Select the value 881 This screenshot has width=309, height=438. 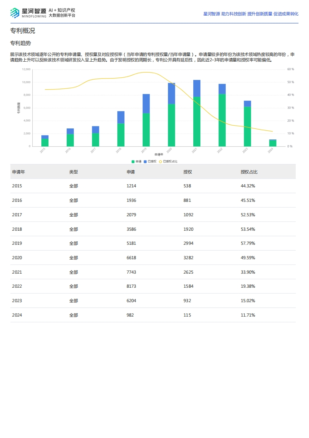point(187,200)
